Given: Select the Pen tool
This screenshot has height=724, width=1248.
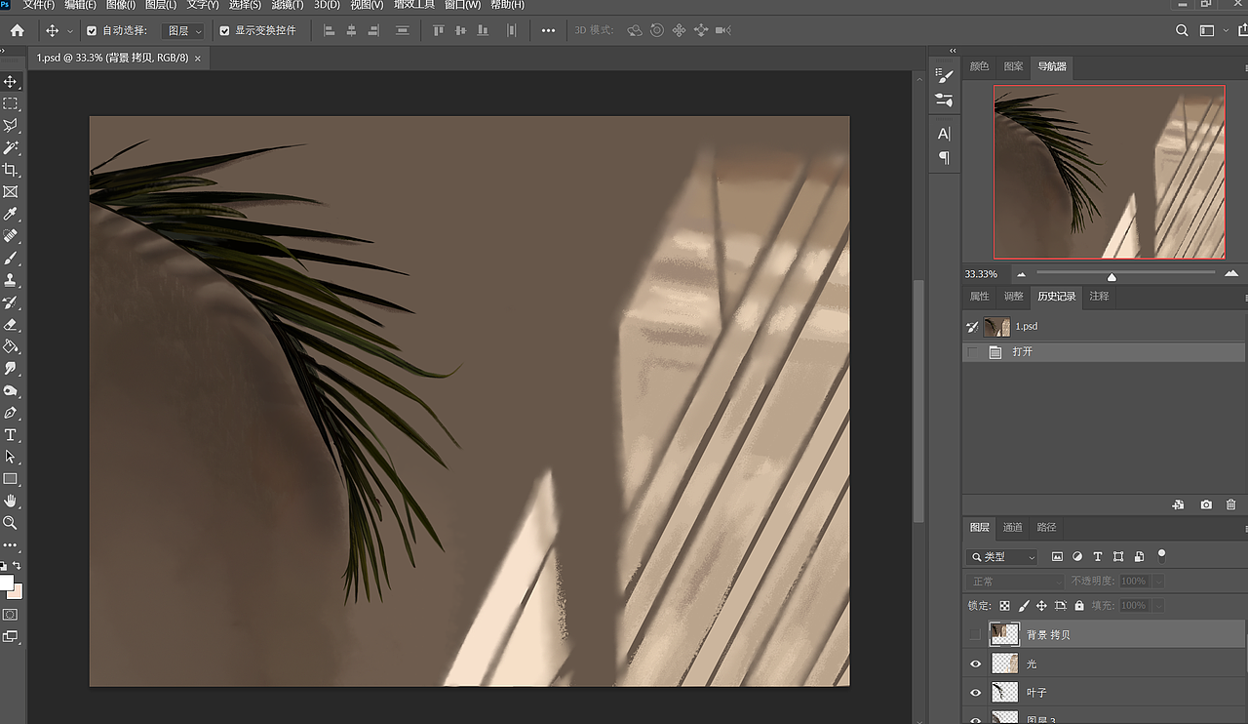Looking at the screenshot, I should [x=11, y=413].
